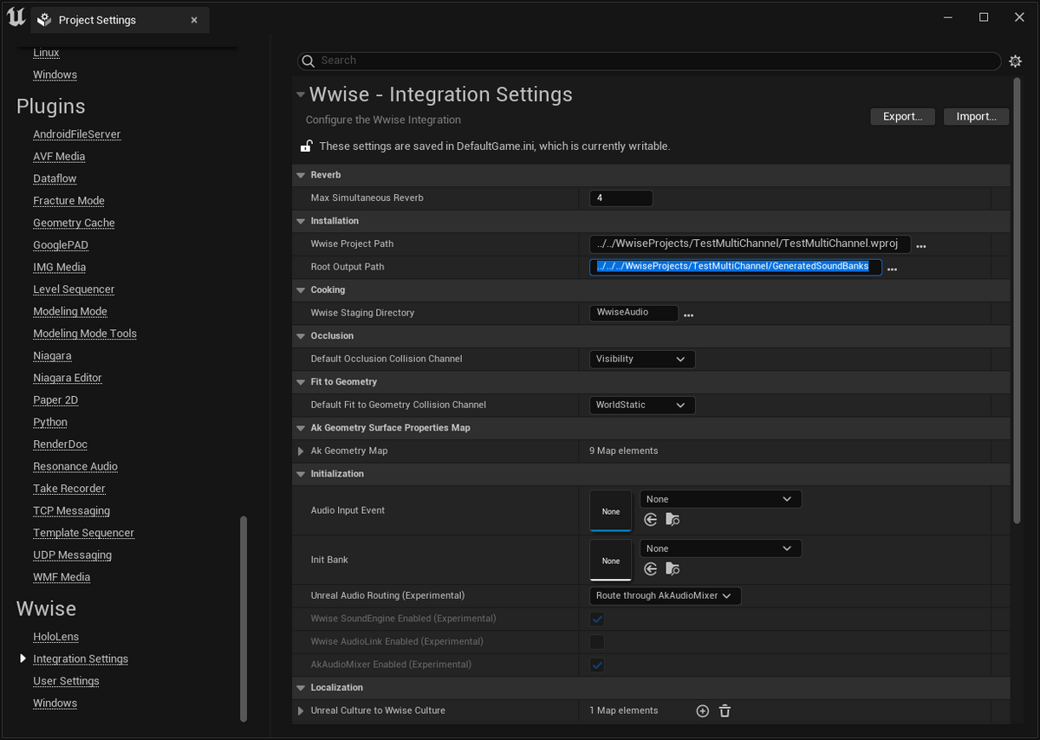Open Unreal Audio Routing dropdown

tap(665, 595)
